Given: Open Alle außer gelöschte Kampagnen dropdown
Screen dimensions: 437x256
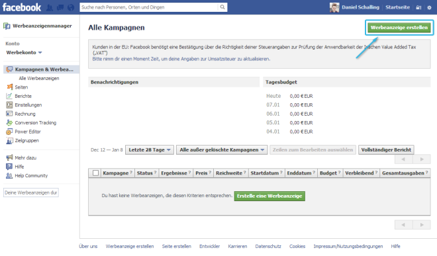Looking at the screenshot, I should (222, 150).
